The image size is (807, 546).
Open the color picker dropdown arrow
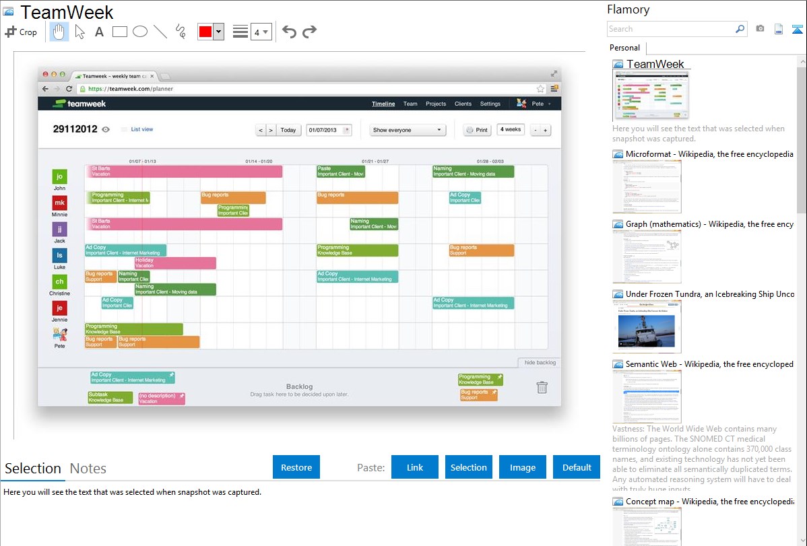[x=218, y=32]
